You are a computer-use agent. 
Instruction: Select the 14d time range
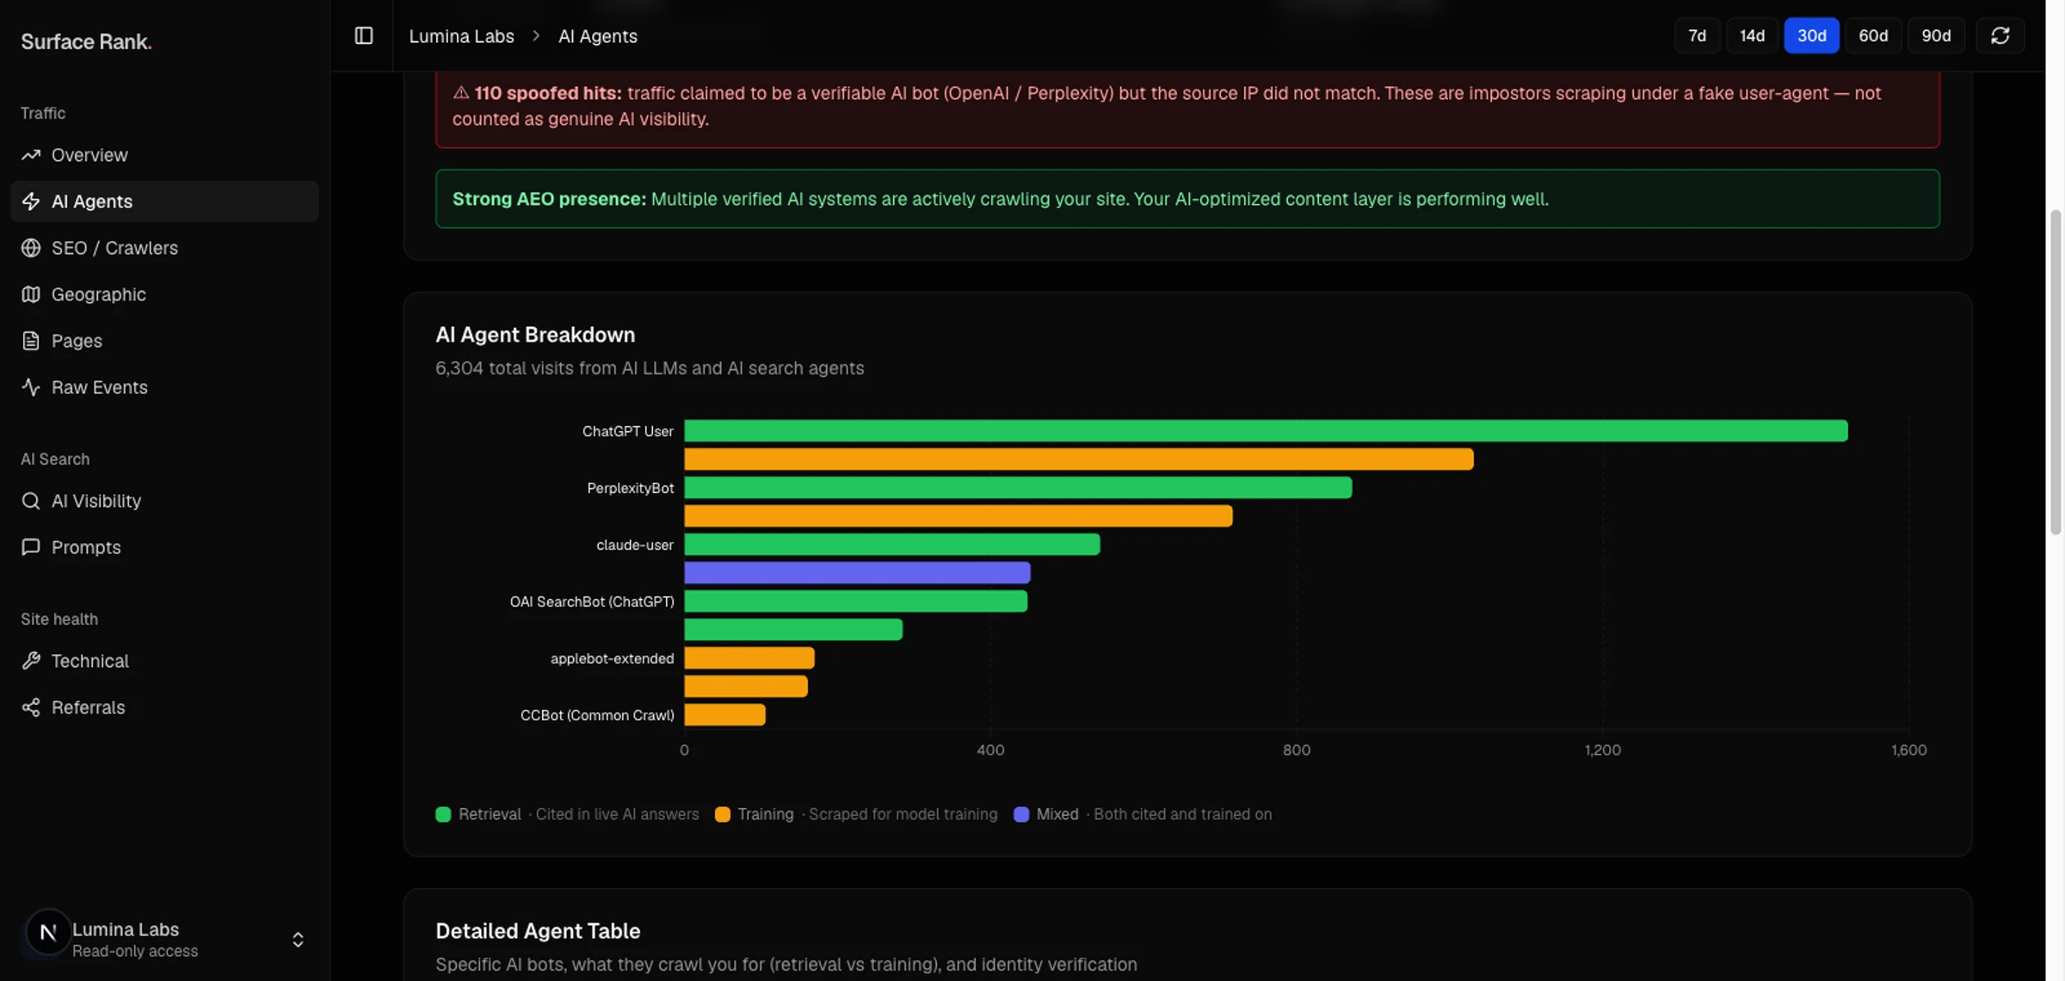tap(1752, 35)
